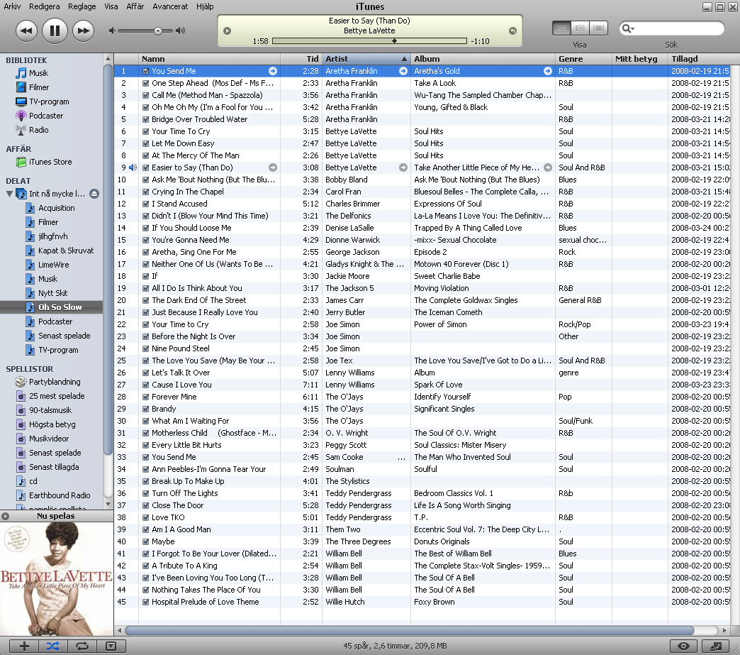Switch to list view

coord(561,28)
